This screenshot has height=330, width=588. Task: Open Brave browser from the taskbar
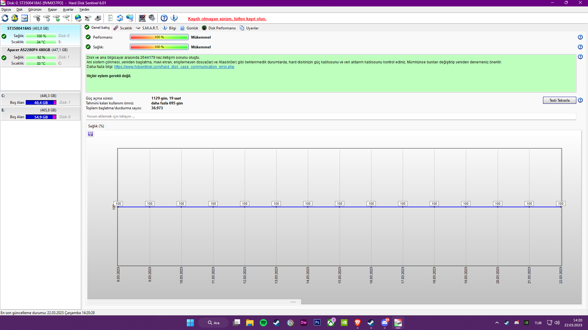(358, 323)
